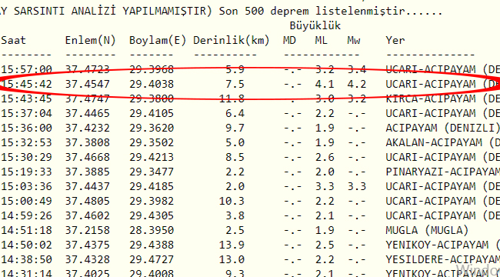Viewport: 500px width, 277px height.
Task: Click the time 15:19:33
Action: pos(26,172)
